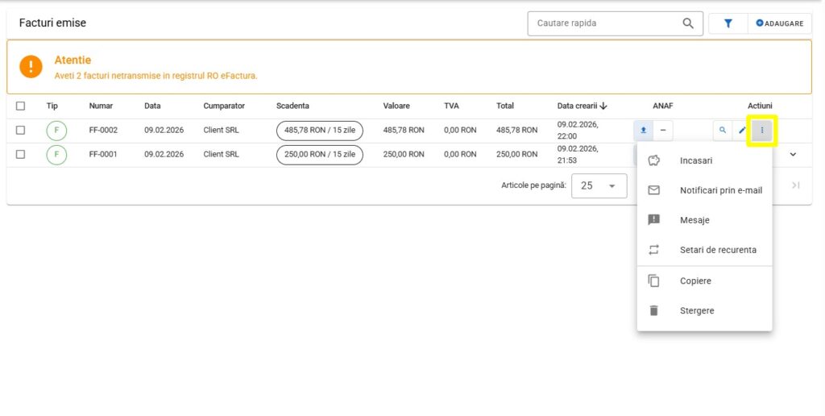Click the green F type badge for FF-0001
This screenshot has height=416, width=825.
(56, 154)
